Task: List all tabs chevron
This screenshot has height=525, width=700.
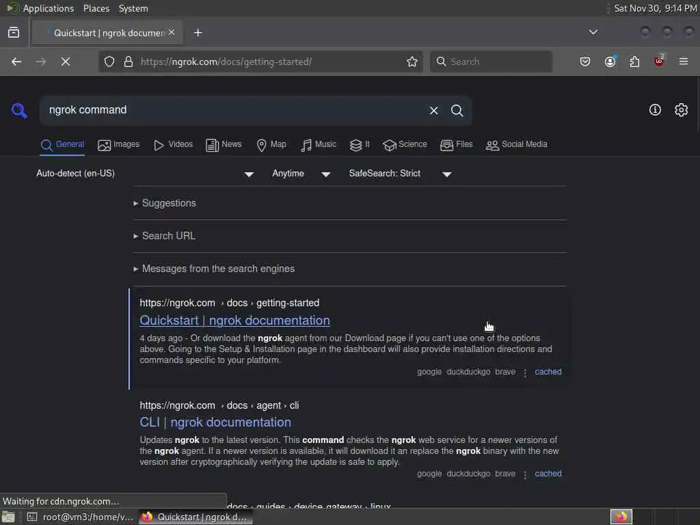Action: 593,32
